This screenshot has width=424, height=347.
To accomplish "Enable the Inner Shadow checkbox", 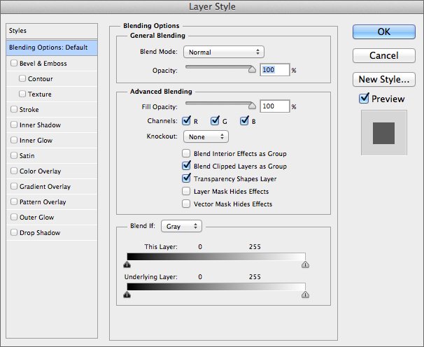I will (14, 125).
